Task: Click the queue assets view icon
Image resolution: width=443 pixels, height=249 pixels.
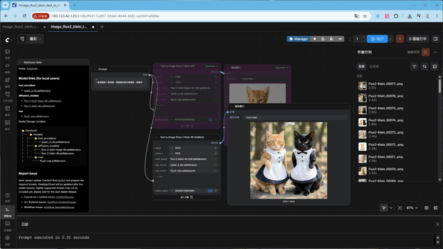Action: (435, 66)
